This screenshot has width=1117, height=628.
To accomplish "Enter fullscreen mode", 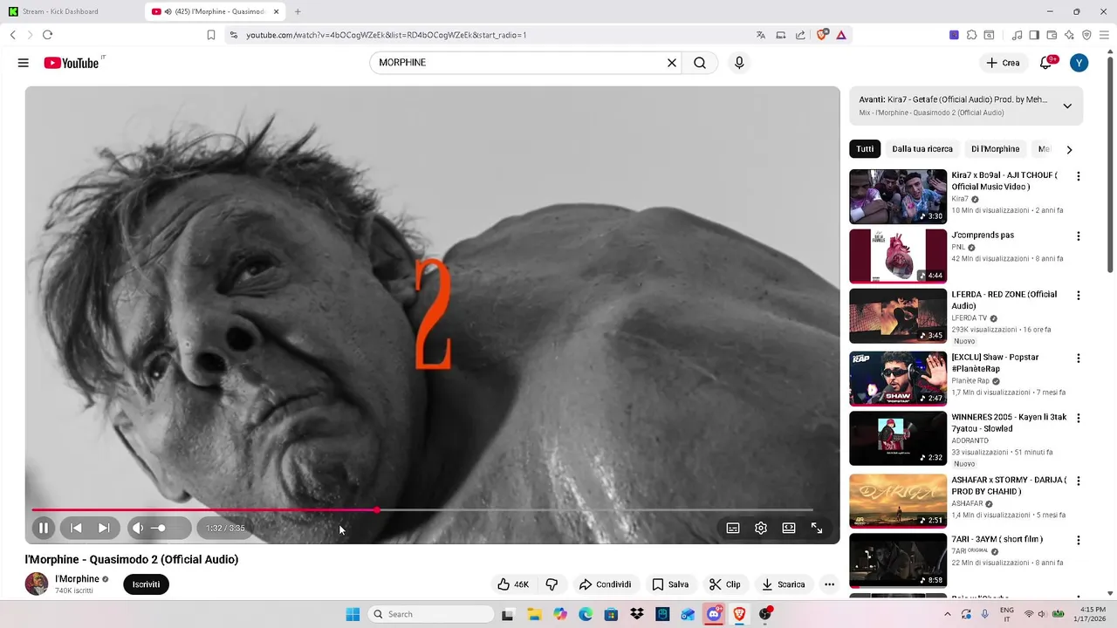I will (x=817, y=528).
